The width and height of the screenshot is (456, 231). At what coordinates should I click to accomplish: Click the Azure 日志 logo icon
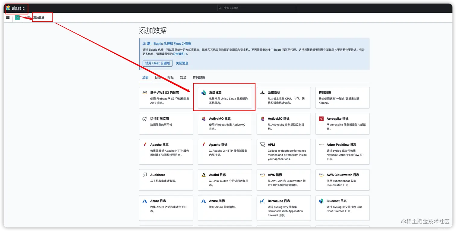(x=145, y=201)
